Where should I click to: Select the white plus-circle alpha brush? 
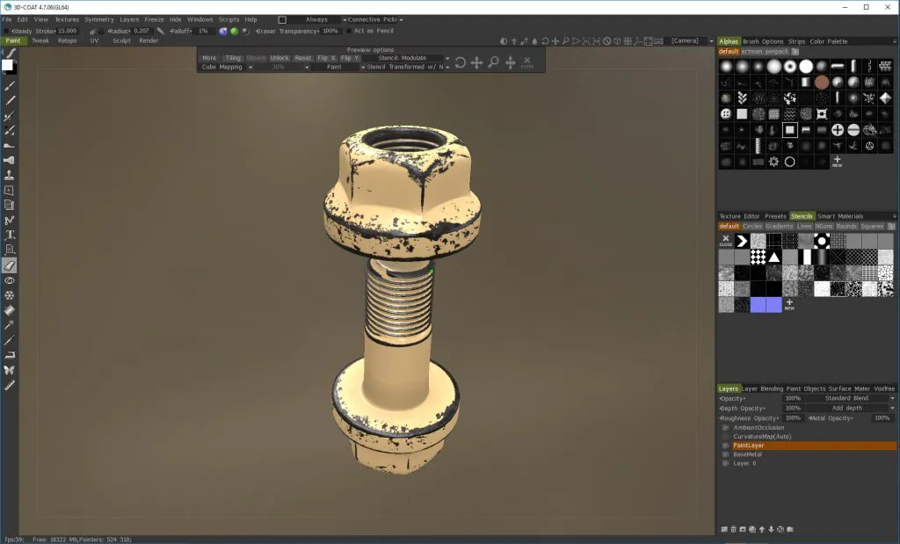click(838, 130)
